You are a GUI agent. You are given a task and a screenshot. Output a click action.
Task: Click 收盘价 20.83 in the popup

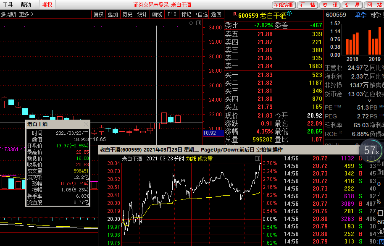(82, 165)
